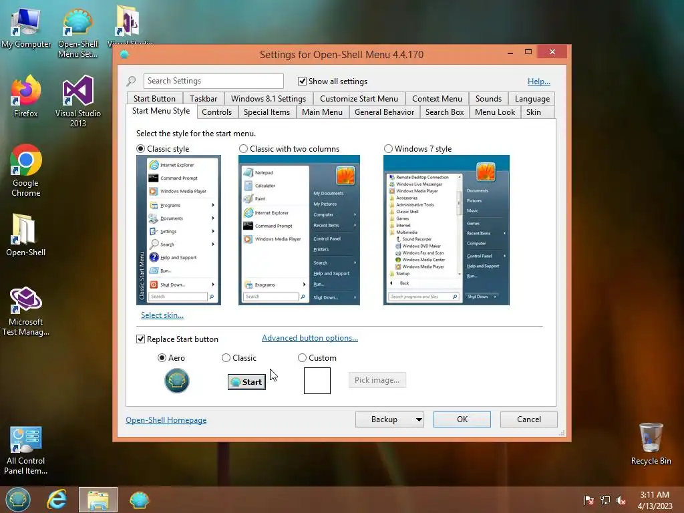
Task: Open the Main Menu tab
Action: click(x=323, y=112)
